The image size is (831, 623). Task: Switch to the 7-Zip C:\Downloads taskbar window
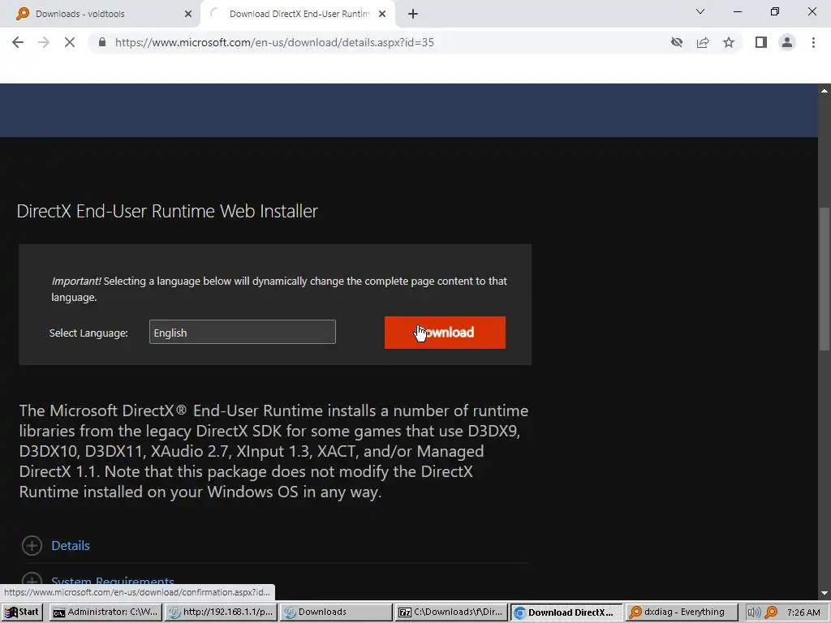tap(451, 612)
